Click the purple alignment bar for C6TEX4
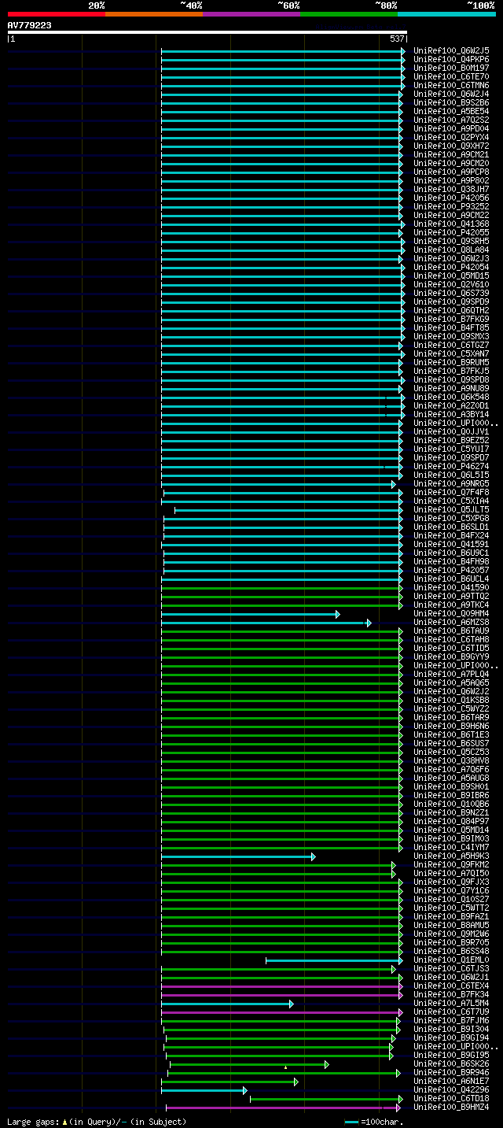Screen dimensions: 503x1128 click(x=281, y=986)
